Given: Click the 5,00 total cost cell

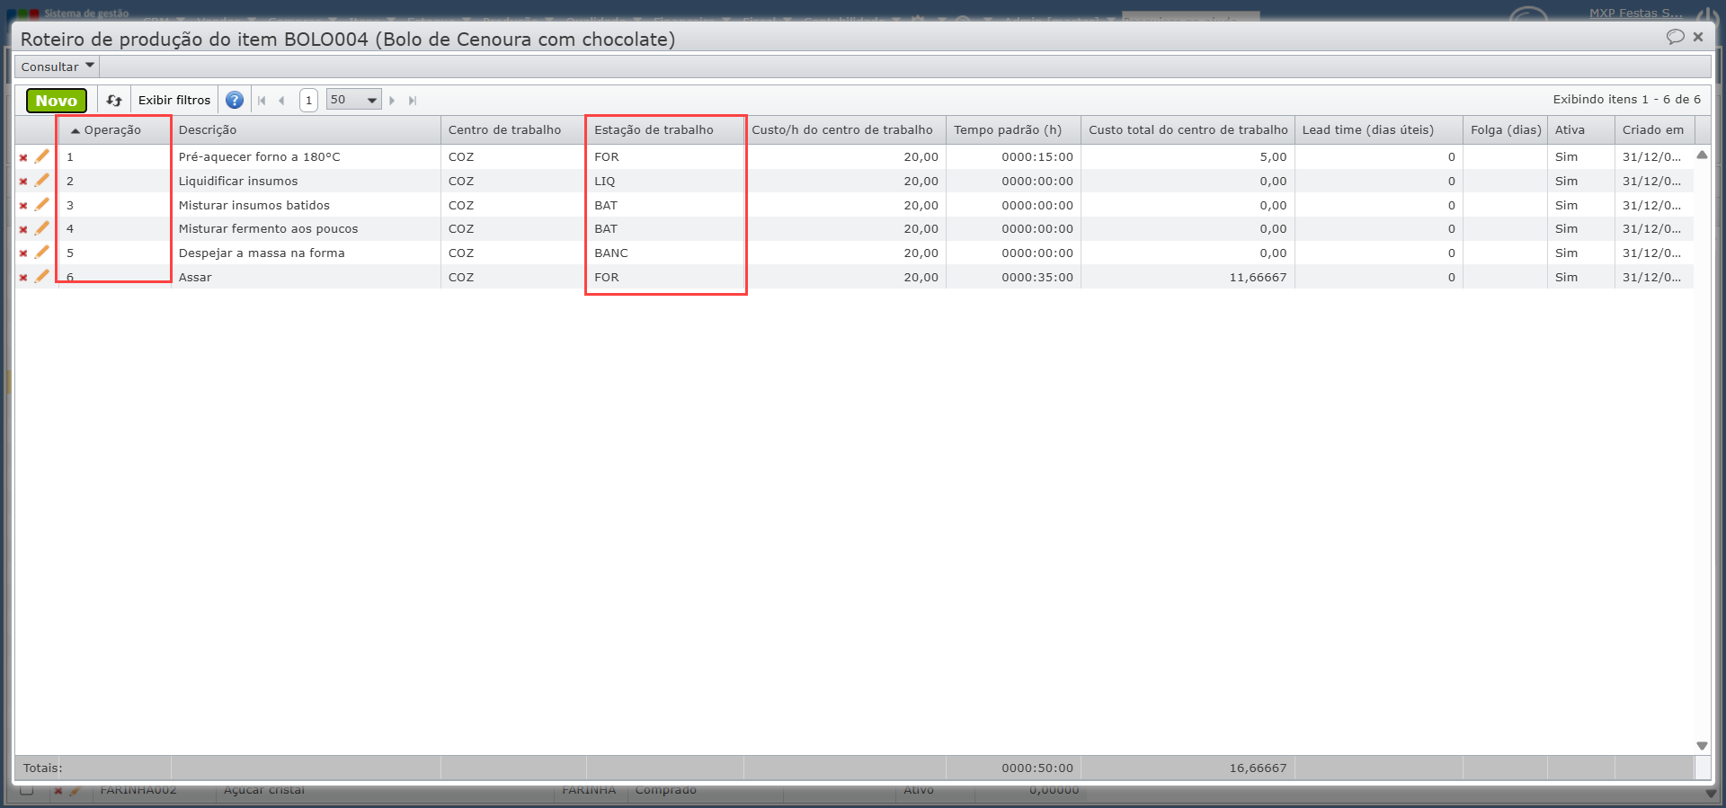Looking at the screenshot, I should click(1188, 157).
